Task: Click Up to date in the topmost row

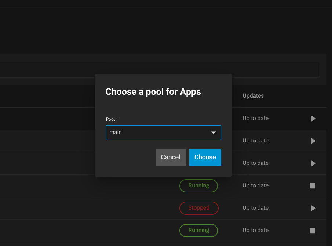Action: click(x=255, y=119)
